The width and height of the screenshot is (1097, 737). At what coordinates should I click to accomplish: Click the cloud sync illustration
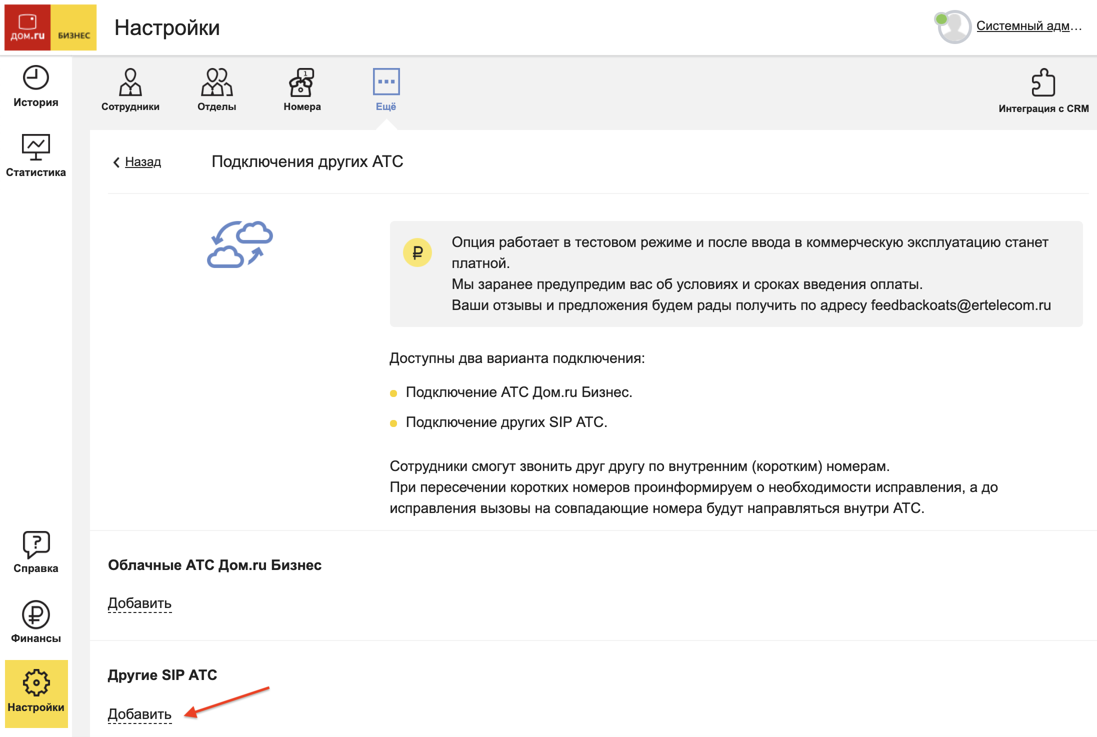tap(240, 244)
